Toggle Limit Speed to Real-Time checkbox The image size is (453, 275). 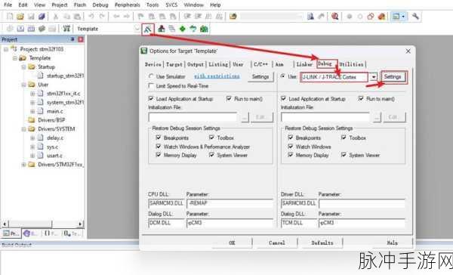(151, 85)
